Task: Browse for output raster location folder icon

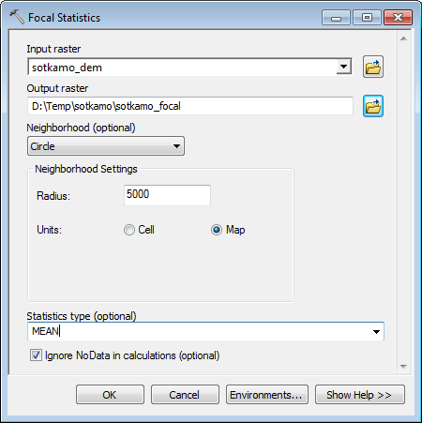Action: [373, 106]
